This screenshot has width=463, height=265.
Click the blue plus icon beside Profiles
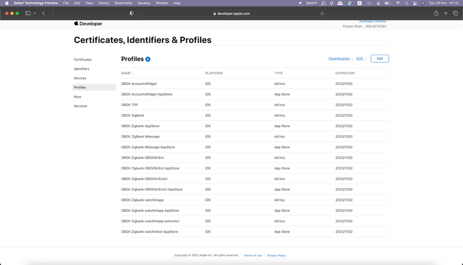[148, 59]
